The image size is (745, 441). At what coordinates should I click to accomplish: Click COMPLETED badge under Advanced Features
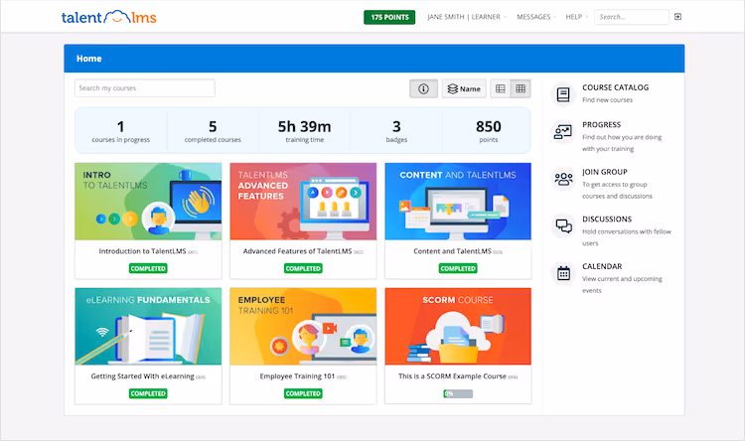tap(303, 268)
